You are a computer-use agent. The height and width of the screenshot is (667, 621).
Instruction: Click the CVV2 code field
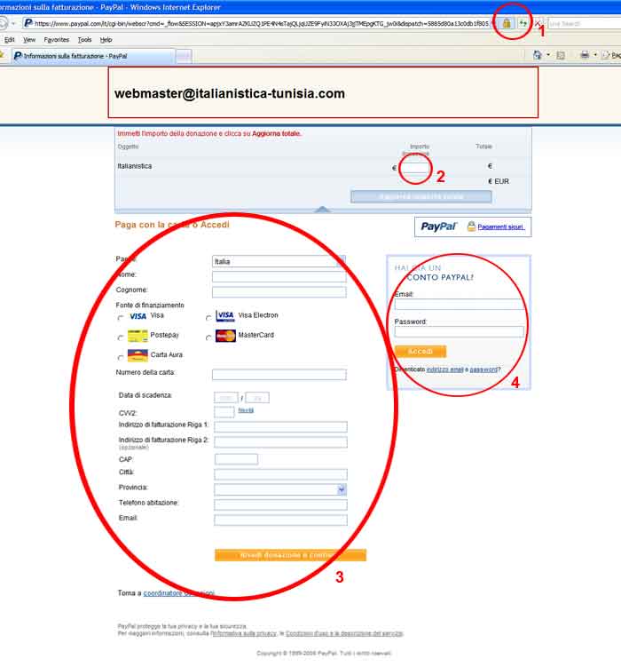[224, 412]
